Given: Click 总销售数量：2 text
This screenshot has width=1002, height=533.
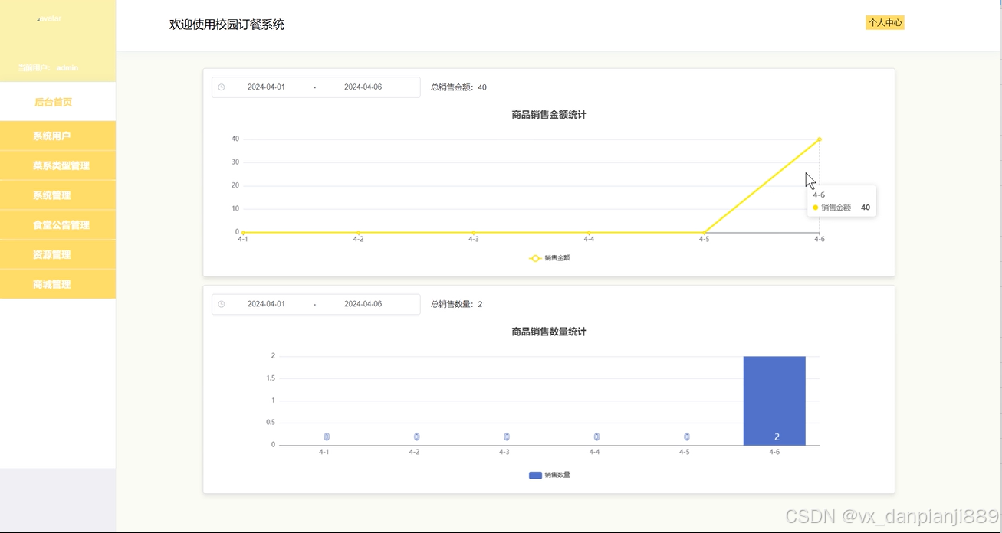Looking at the screenshot, I should (x=456, y=304).
